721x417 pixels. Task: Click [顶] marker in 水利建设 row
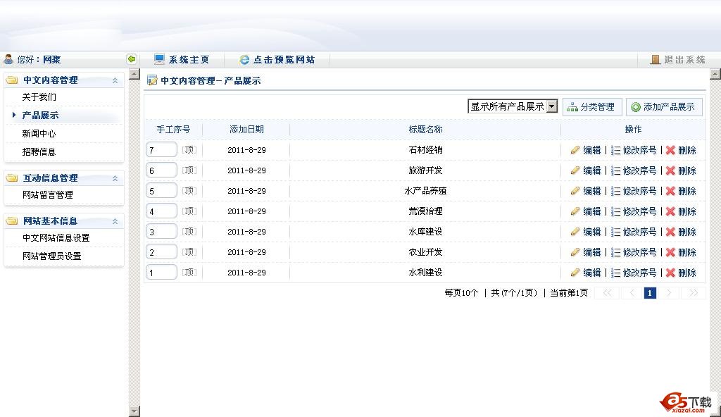189,273
